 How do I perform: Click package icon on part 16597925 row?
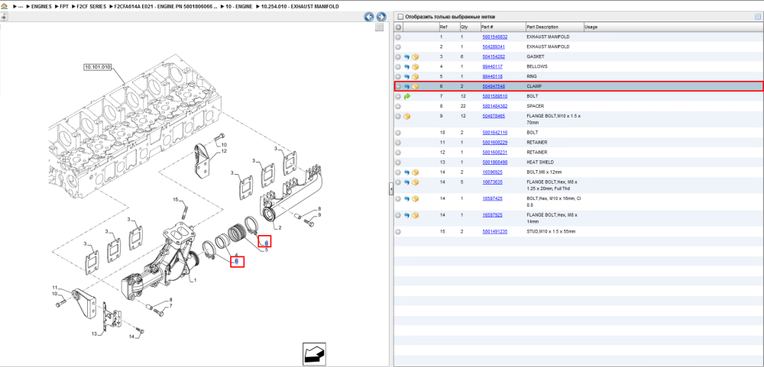click(415, 215)
